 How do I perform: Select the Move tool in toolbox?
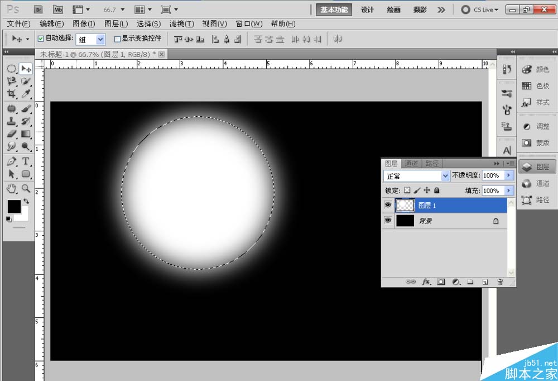26,69
